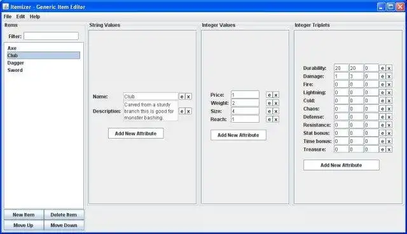Click the Delete Item button

[x=64, y=215]
